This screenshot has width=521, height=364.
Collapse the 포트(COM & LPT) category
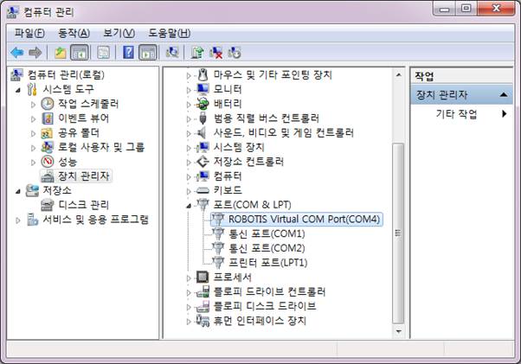[190, 205]
